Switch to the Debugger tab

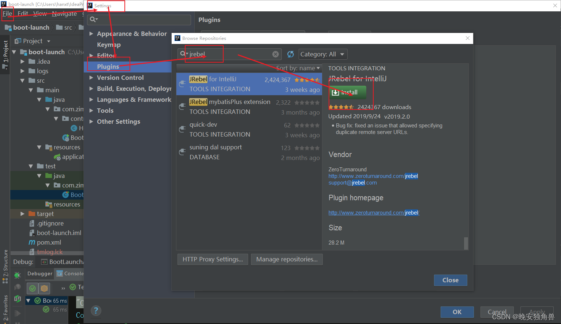[x=40, y=273]
